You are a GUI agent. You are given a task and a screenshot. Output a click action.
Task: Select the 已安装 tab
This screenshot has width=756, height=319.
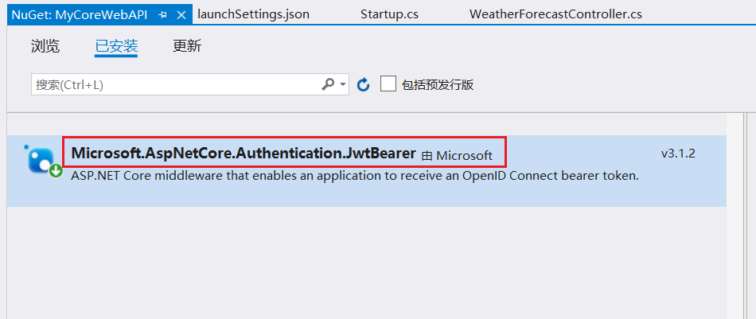point(116,46)
